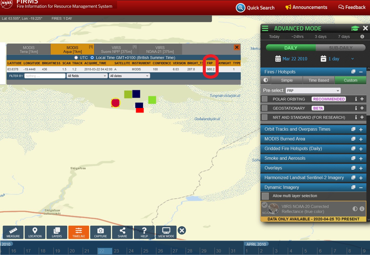370x255 pixels.
Task: Click info icon on Polar Orbiting row
Action: (356, 99)
